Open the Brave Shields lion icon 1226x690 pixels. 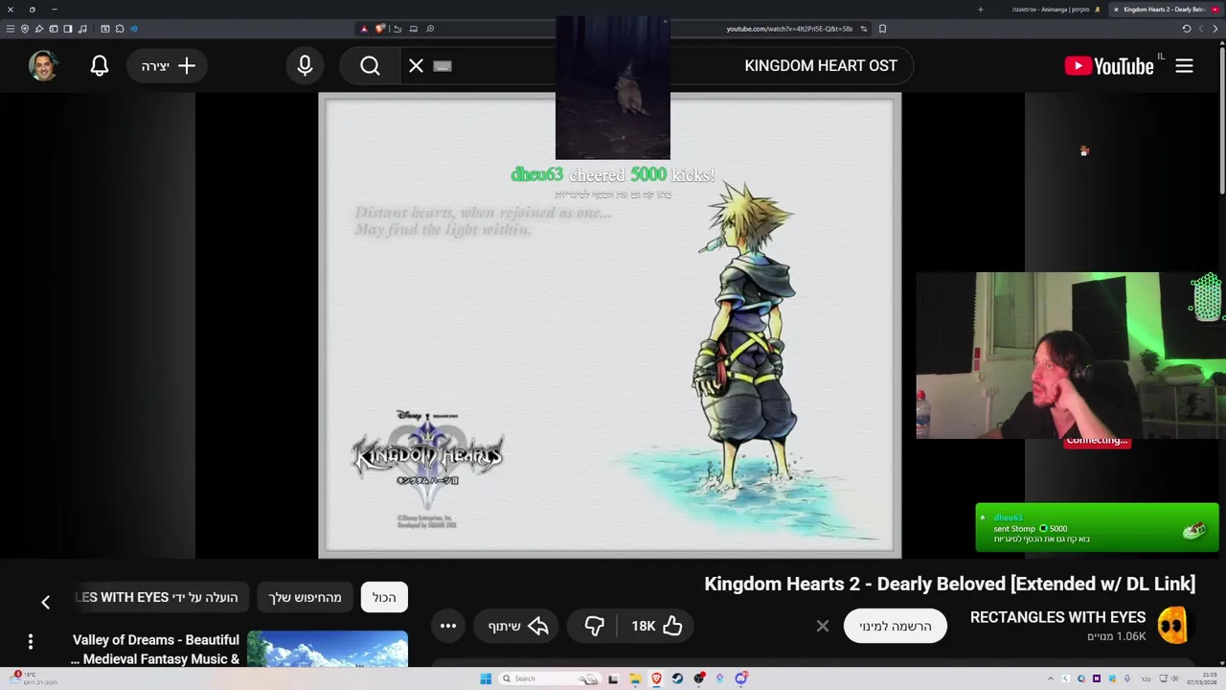380,29
